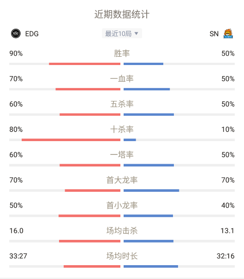Click the 近期数据统计 title
Screen dimensions: 244x279
point(122,14)
